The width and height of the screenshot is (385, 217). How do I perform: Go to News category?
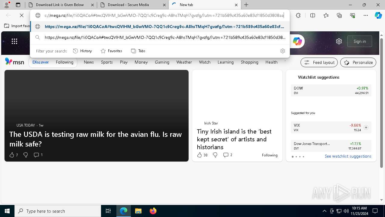coord(89,62)
